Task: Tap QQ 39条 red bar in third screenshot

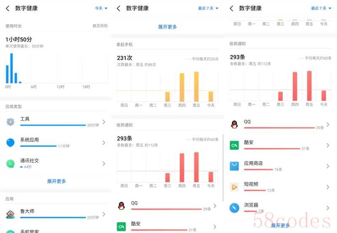Action: pos(279,128)
